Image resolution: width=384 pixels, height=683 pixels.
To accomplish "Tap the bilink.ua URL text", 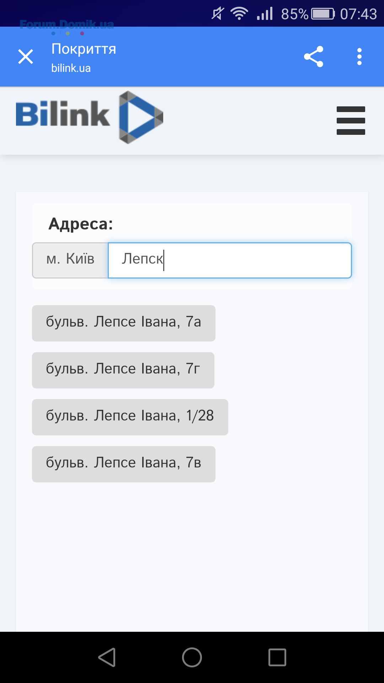I will point(71,68).
